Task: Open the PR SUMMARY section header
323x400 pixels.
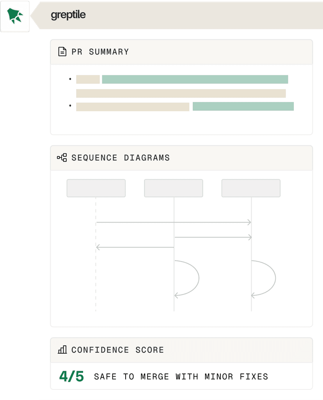Action: 100,52
